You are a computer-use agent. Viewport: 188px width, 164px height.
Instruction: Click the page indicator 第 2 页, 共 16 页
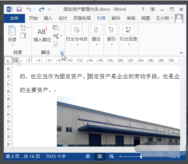pos(23,156)
